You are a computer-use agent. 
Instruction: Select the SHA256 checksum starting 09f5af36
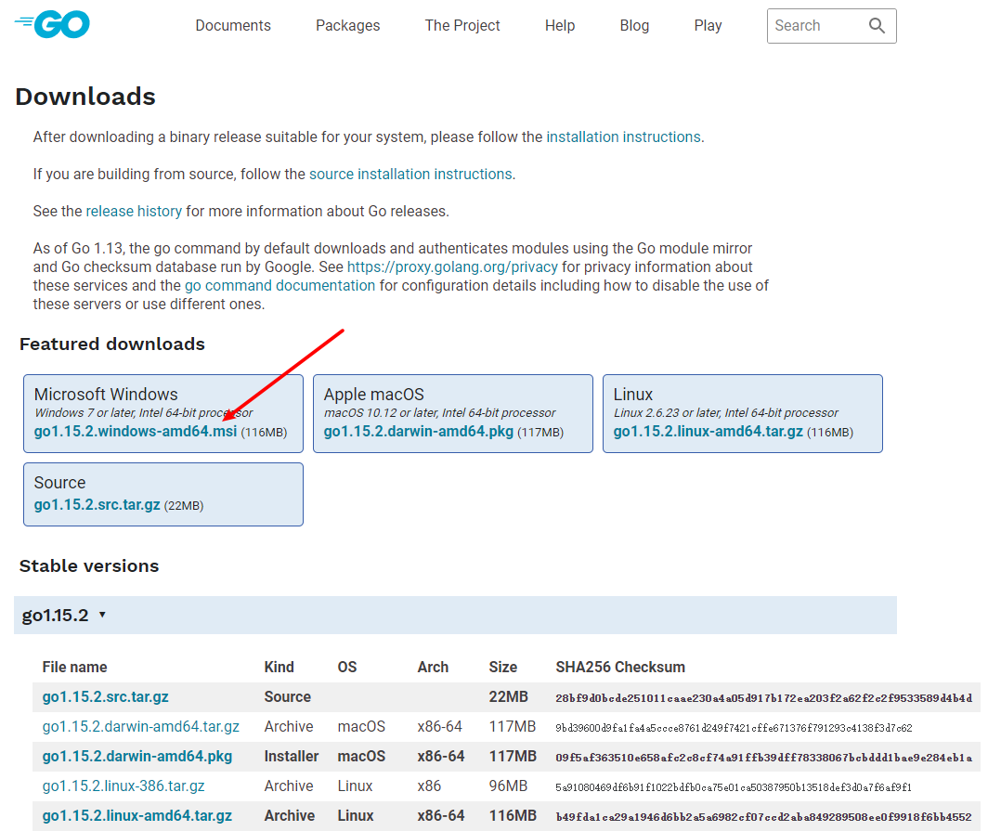(x=763, y=757)
